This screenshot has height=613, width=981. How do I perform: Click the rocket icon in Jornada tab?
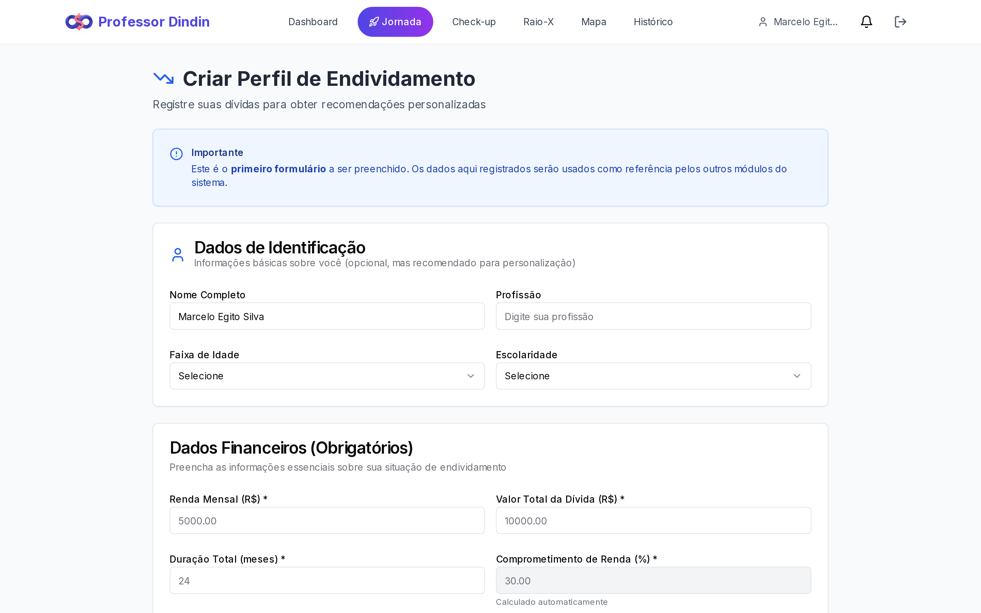pos(374,22)
